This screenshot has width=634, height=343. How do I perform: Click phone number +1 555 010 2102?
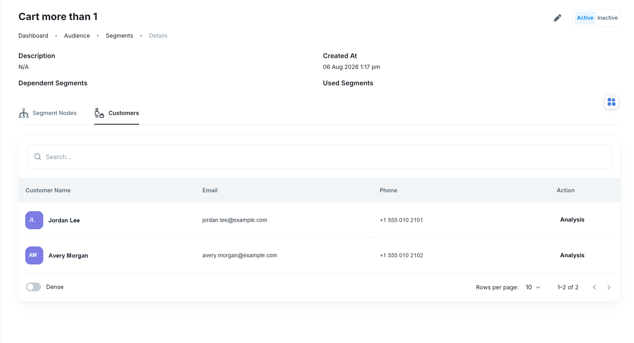point(402,255)
